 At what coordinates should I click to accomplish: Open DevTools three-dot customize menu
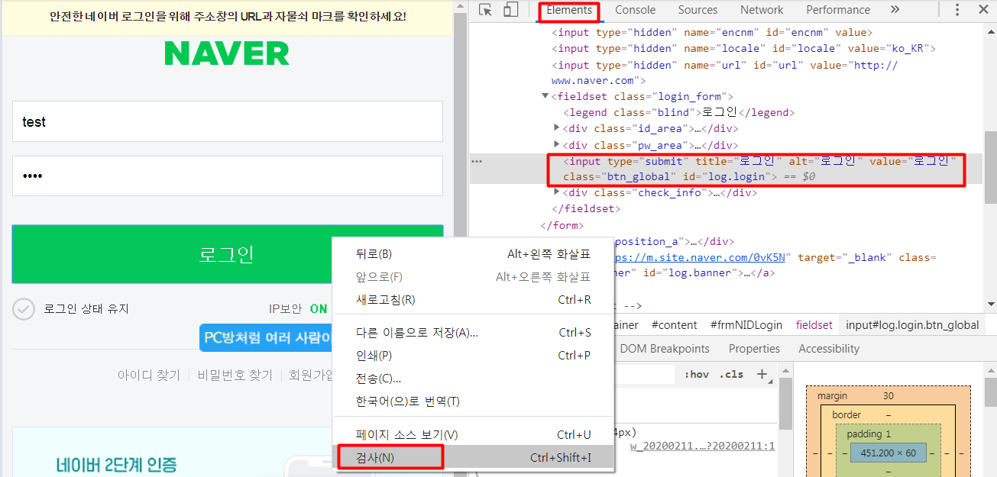coord(957,10)
